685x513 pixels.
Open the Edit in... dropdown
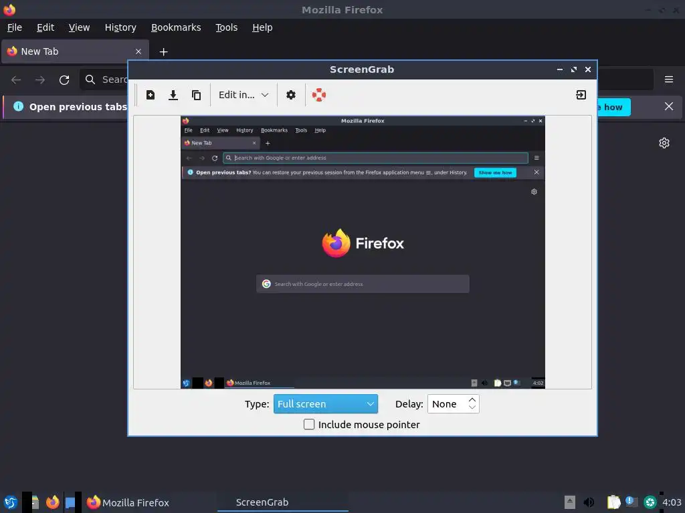pos(243,95)
